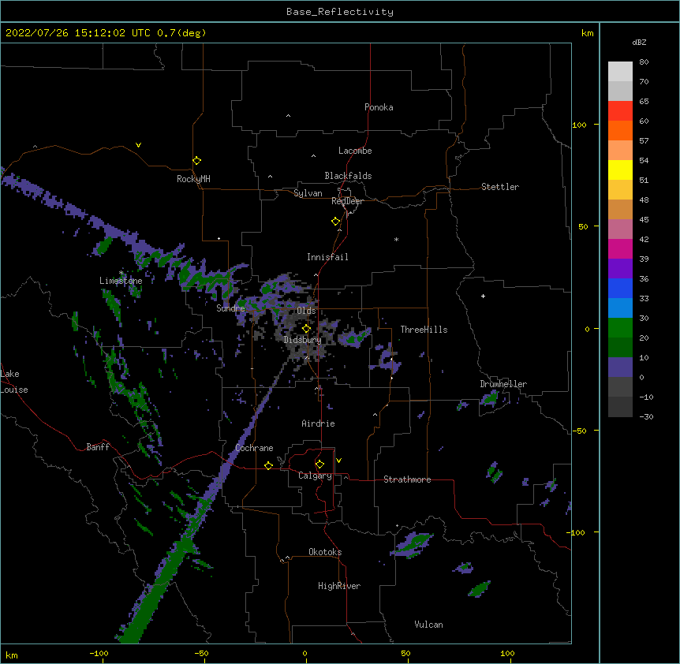This screenshot has width=680, height=664.
Task: Pick the bright green swatch below 30 dBZ
Action: pos(620,328)
